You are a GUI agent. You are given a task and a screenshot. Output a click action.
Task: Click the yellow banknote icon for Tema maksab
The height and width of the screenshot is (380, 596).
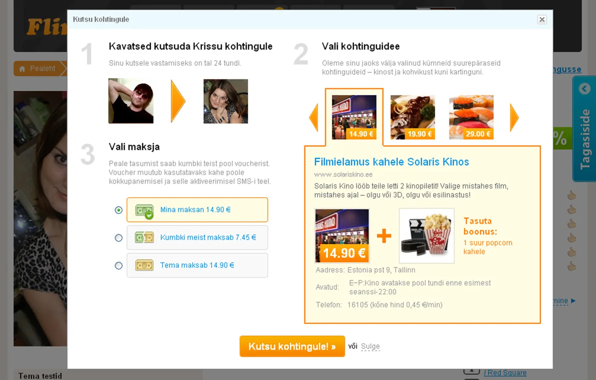pyautogui.click(x=144, y=265)
